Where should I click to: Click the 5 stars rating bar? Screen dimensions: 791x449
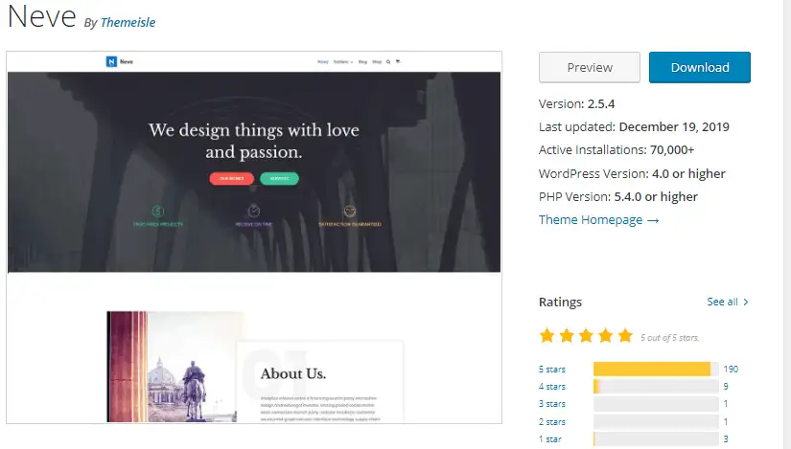tap(656, 370)
